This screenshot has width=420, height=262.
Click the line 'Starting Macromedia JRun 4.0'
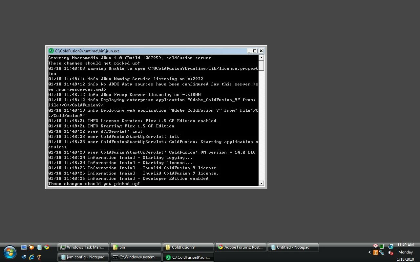[130, 58]
